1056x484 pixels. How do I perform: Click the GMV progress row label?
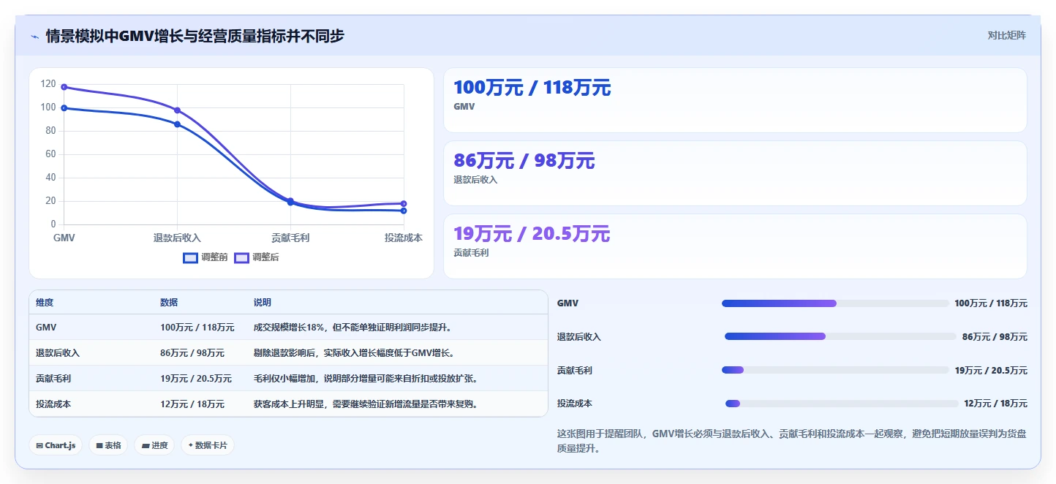click(567, 303)
